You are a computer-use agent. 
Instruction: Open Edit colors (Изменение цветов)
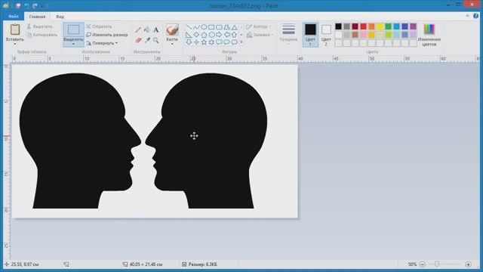pyautogui.click(x=429, y=35)
